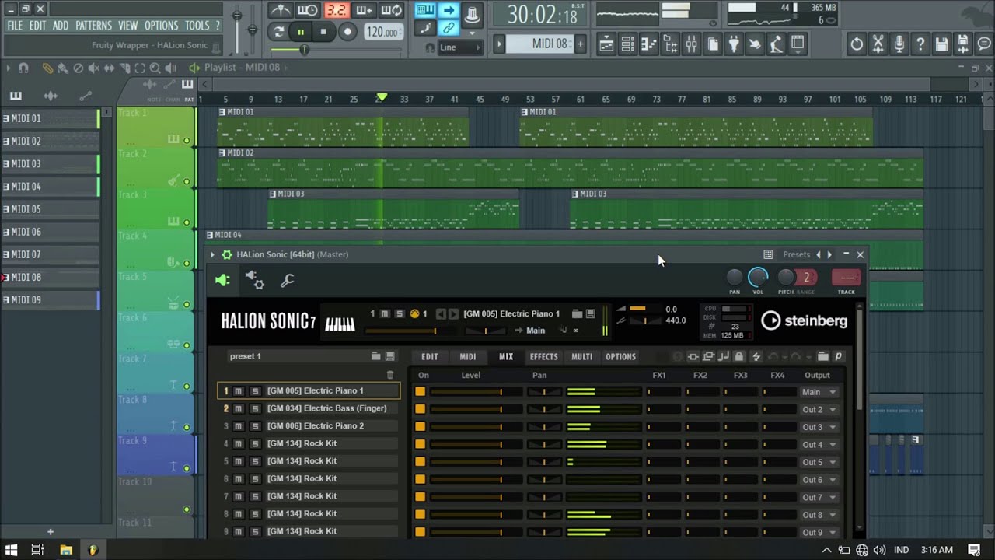This screenshot has height=560, width=995.
Task: Select the playlist pencil draw tool
Action: point(47,68)
